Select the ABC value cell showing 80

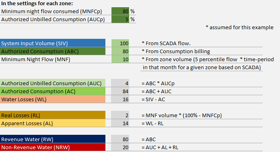[x=120, y=51]
